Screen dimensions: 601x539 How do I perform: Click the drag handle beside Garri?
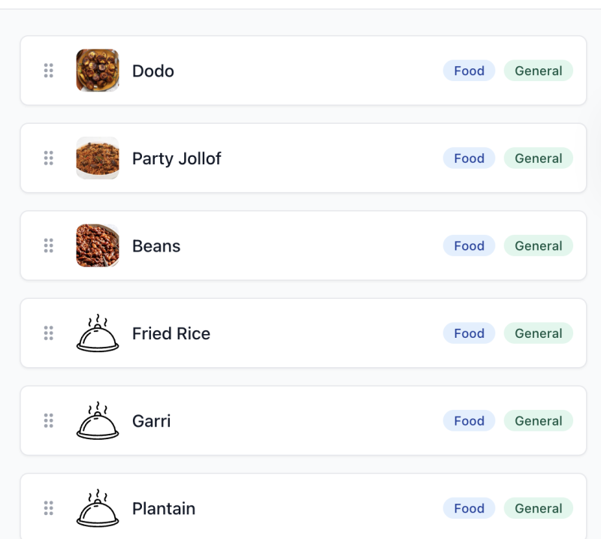point(49,421)
